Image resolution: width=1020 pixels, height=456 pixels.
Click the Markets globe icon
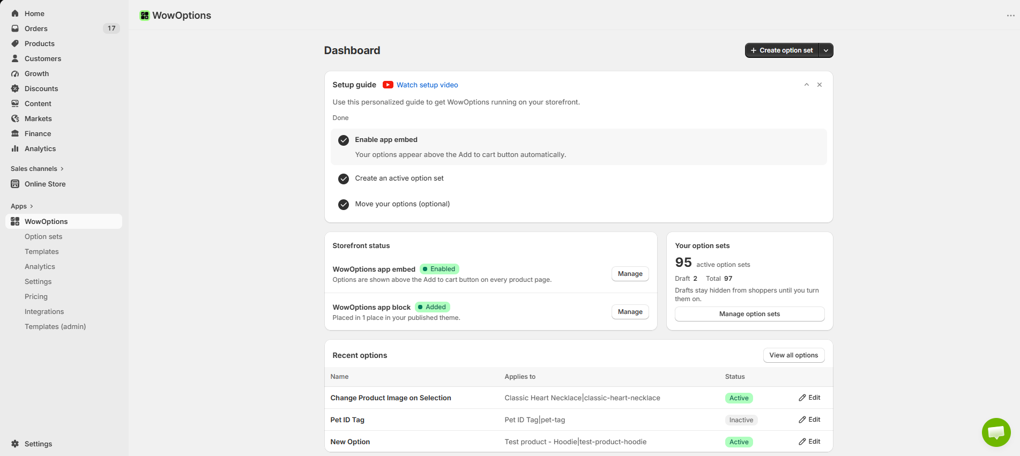pyautogui.click(x=15, y=118)
